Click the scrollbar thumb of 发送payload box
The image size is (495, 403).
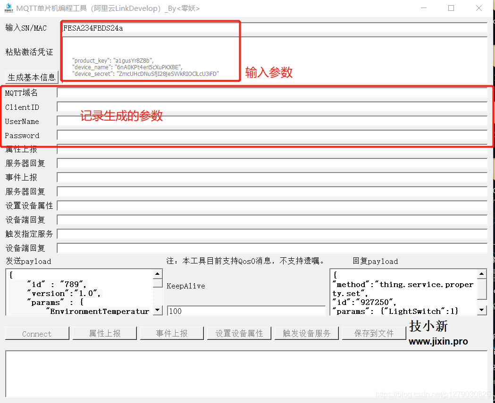point(158,283)
